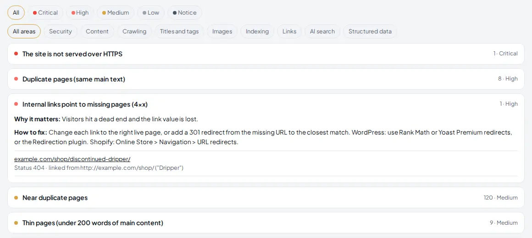The height and width of the screenshot is (238, 532).
Task: Click the '9 · Medium' count label
Action: coord(504,222)
